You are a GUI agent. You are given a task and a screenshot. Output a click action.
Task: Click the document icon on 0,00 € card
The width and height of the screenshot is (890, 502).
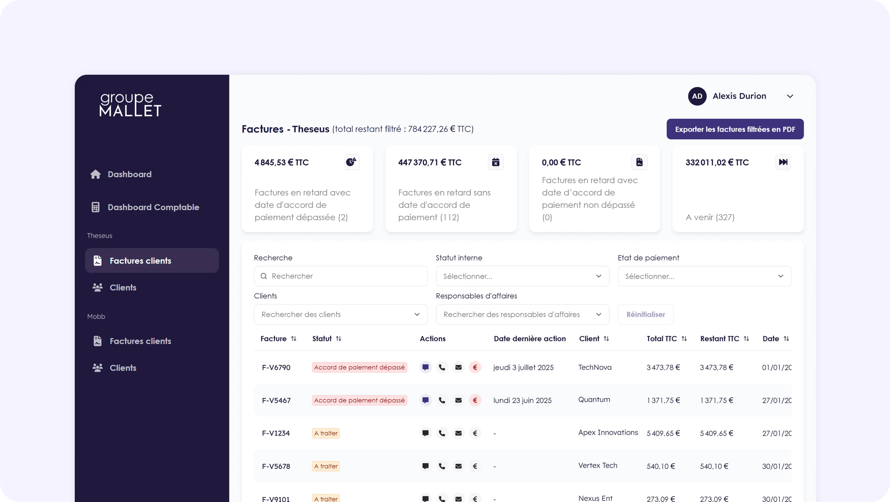(x=639, y=162)
